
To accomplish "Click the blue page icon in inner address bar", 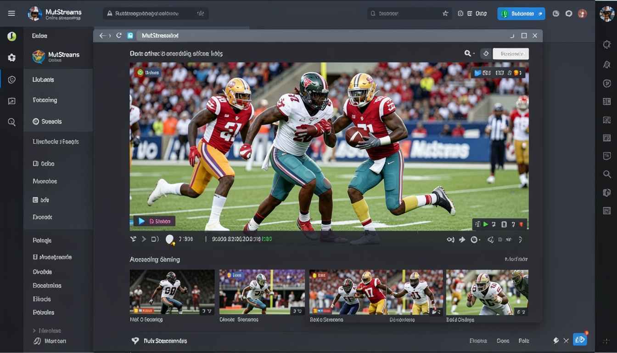I will 130,35.
